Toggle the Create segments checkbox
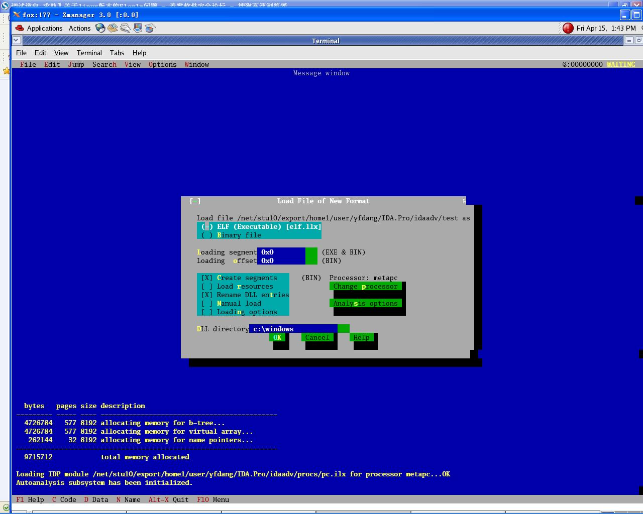The height and width of the screenshot is (514, 643). 239,278
